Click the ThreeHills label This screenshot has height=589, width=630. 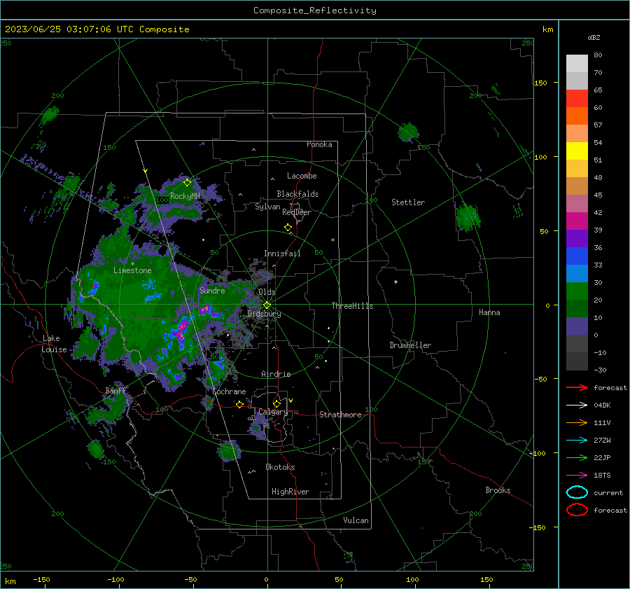point(352,306)
